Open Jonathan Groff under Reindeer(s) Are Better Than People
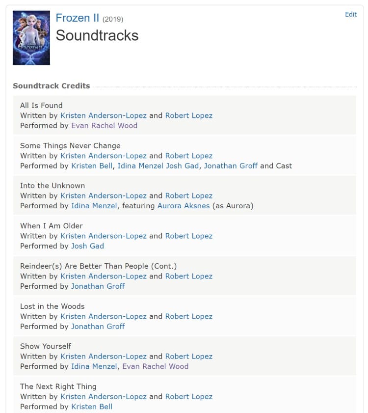 coord(98,286)
